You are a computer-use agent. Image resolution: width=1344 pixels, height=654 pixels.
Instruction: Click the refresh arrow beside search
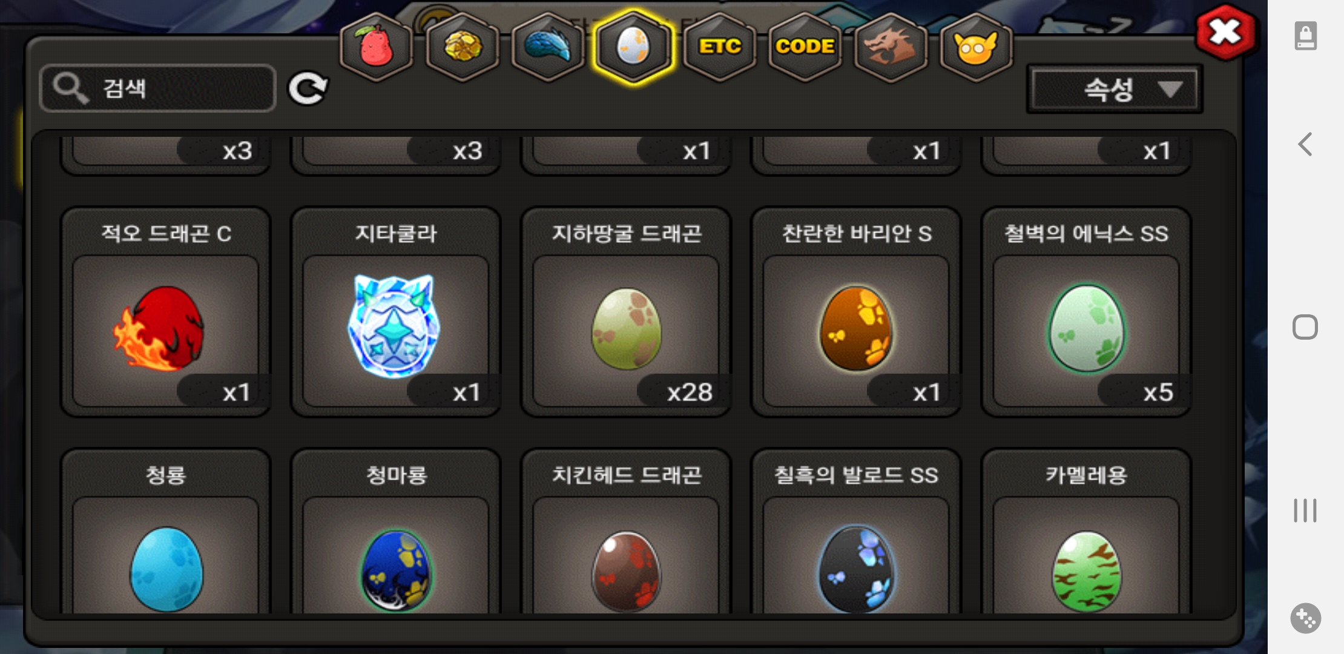(x=308, y=89)
